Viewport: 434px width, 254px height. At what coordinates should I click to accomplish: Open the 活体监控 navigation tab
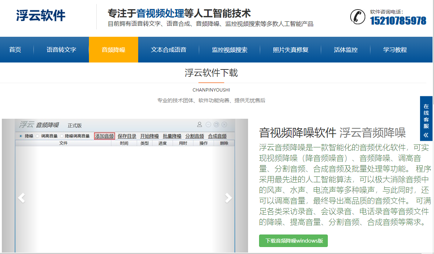345,50
